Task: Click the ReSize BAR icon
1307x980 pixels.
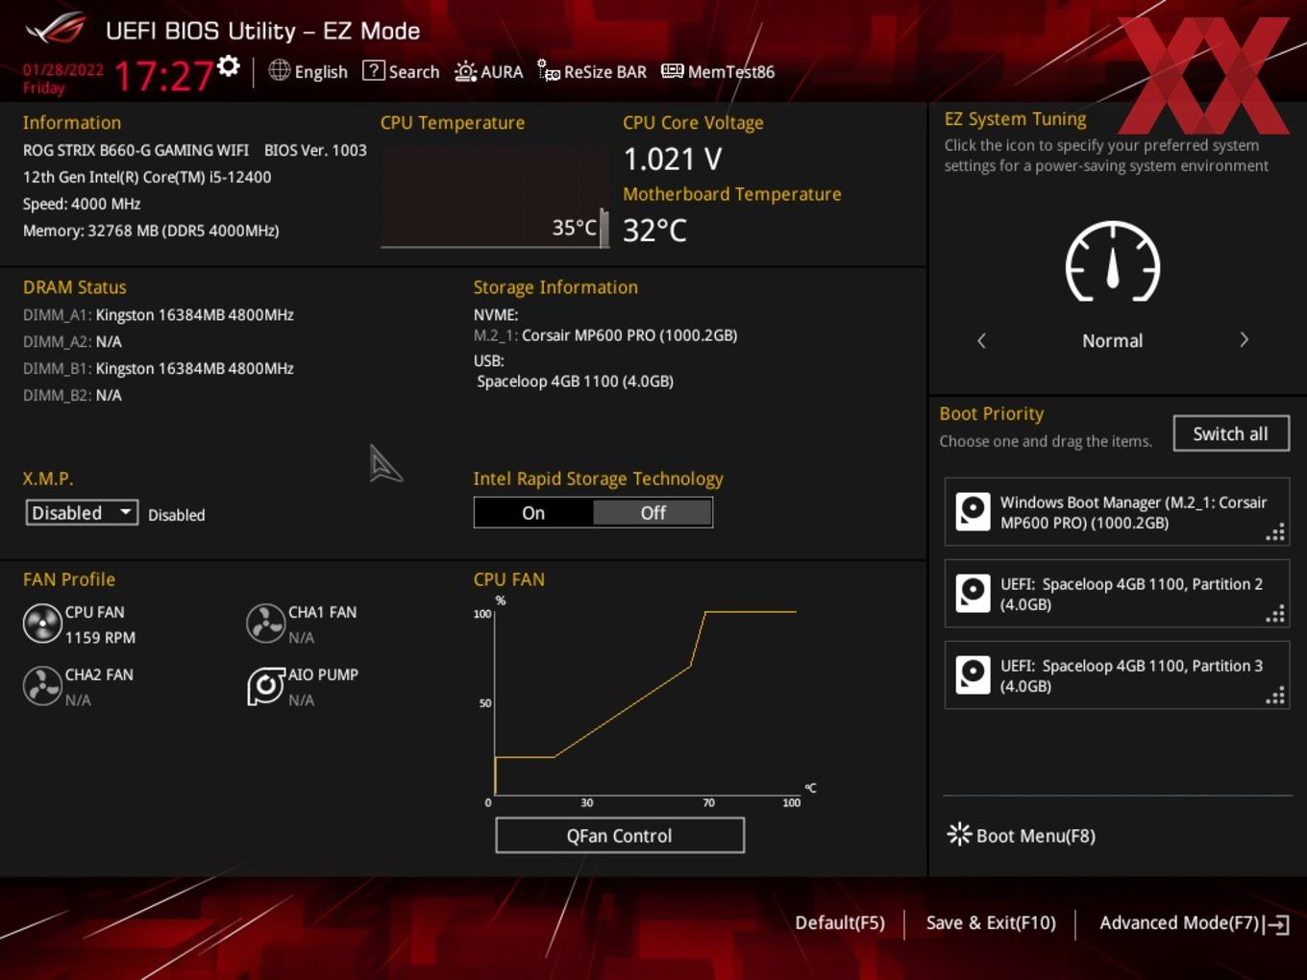Action: [x=549, y=70]
